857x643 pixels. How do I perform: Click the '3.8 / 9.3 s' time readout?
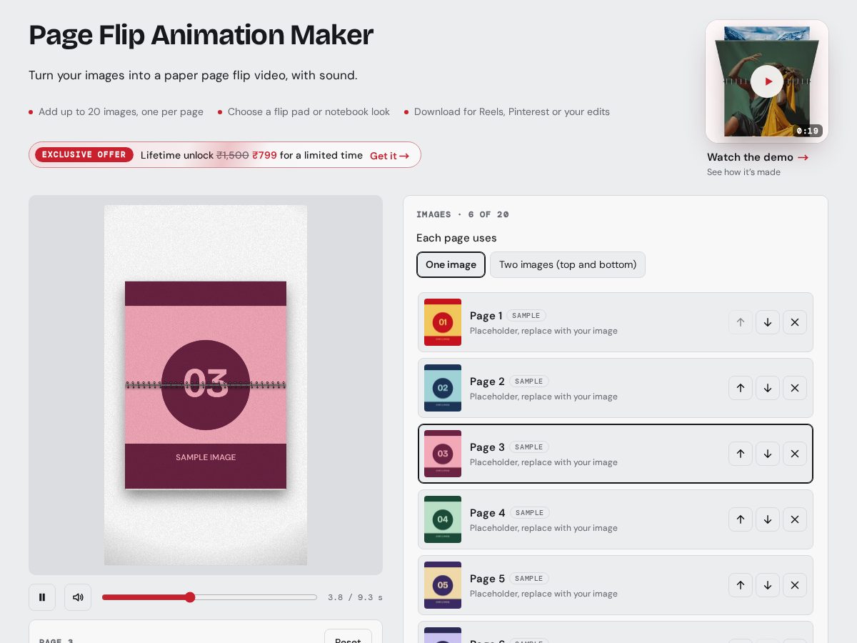tap(356, 597)
